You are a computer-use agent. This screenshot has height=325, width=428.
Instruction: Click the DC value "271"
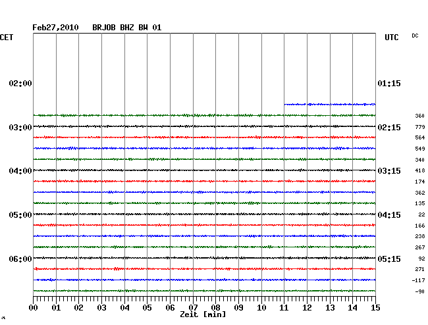[x=420, y=269]
